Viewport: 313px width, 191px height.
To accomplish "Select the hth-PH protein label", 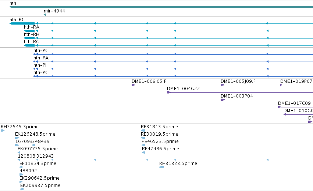I will [41, 65].
